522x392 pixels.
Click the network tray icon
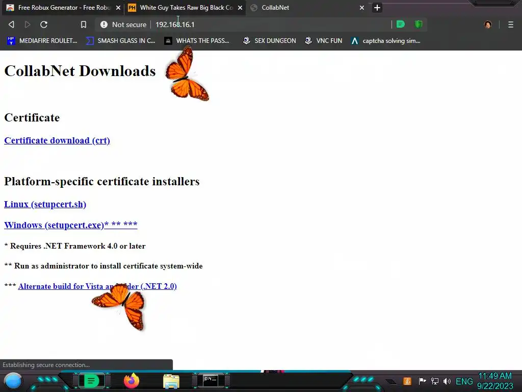435,381
